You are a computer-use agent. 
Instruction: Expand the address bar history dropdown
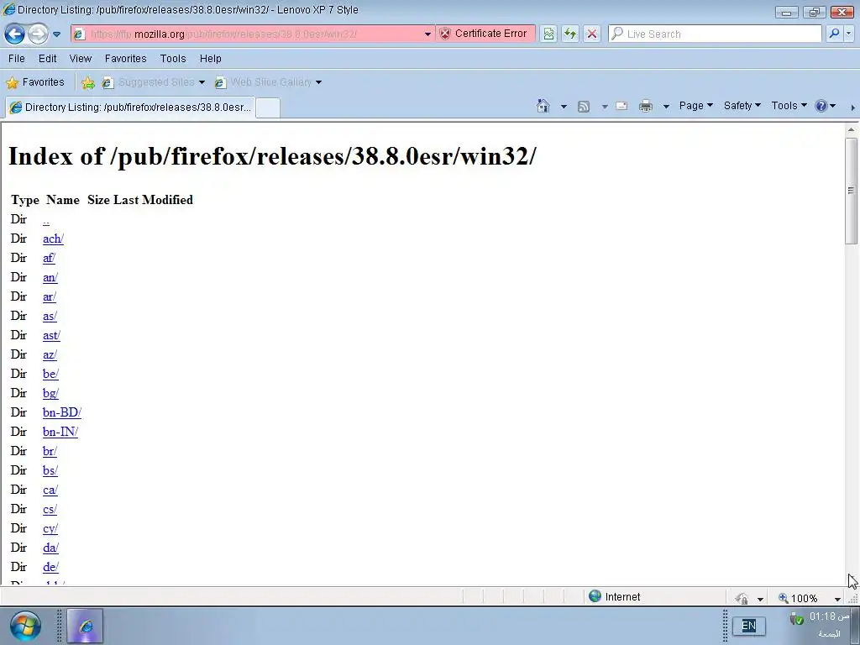(x=427, y=34)
